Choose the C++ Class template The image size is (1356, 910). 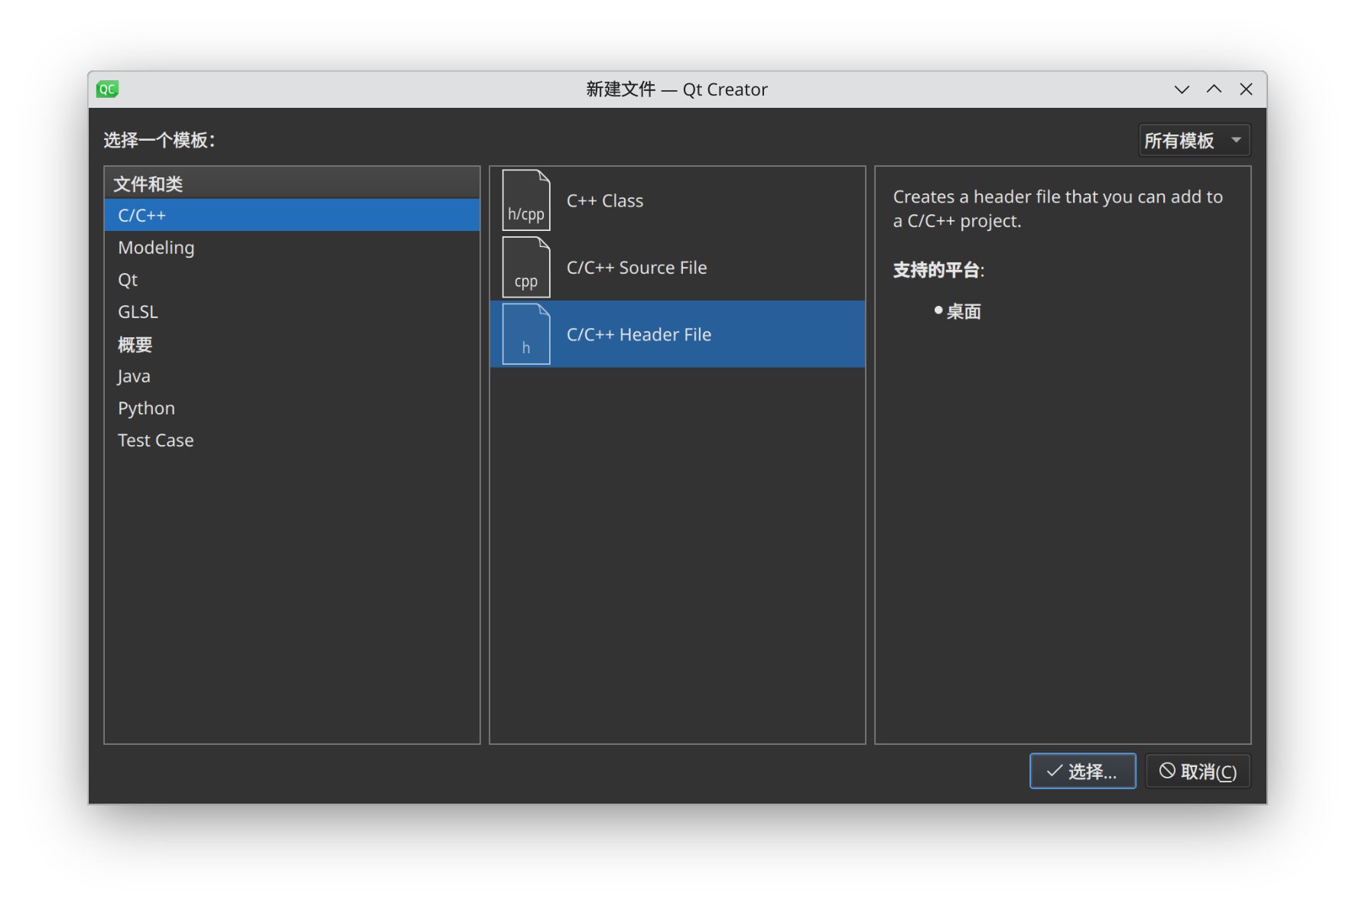coord(678,200)
